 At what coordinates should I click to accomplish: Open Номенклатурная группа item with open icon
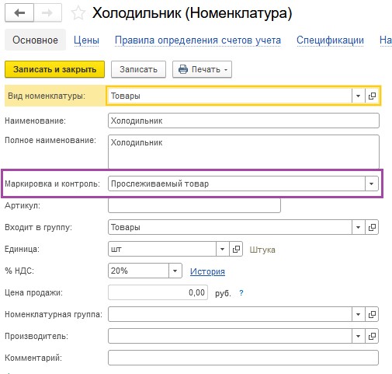[372, 314]
